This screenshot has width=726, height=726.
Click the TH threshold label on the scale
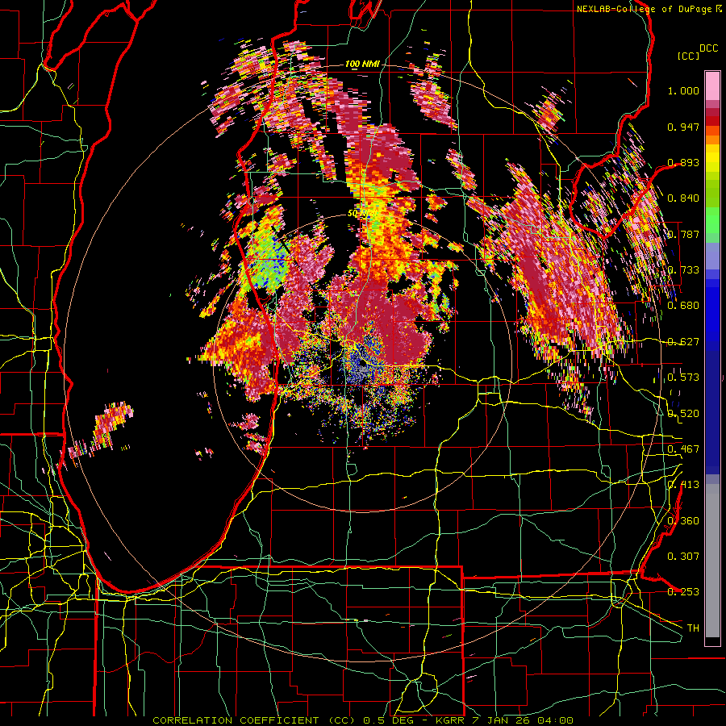(693, 628)
